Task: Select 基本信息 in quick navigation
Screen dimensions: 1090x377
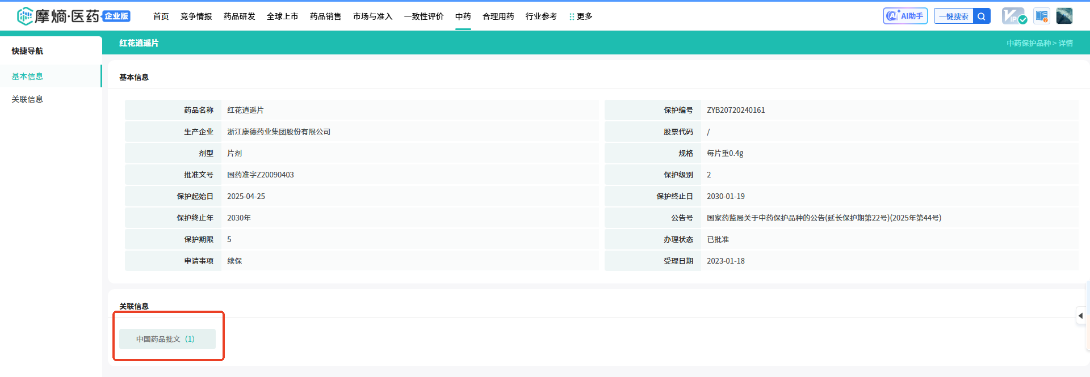Action: [x=51, y=76]
